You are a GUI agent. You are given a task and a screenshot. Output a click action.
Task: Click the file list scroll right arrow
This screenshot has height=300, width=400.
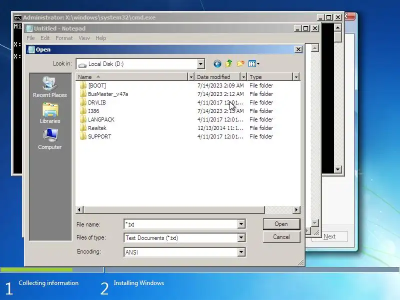296,209
